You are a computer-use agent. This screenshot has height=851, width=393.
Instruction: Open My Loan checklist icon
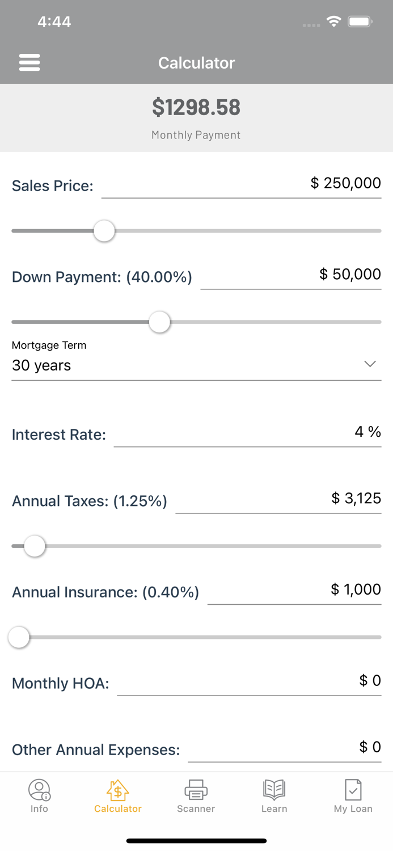click(353, 789)
